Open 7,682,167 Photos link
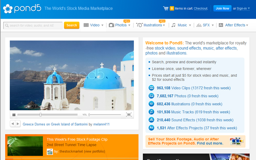 (187, 96)
